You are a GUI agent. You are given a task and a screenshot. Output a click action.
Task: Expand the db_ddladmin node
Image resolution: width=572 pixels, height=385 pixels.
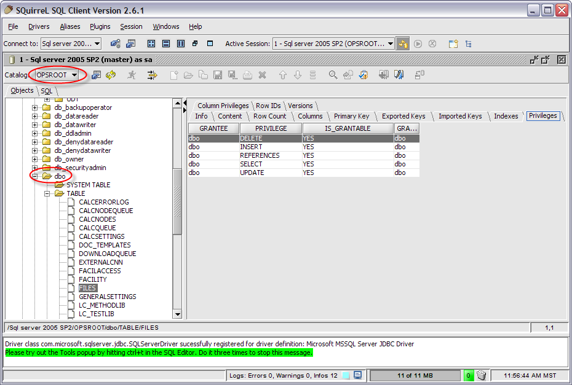(34, 133)
